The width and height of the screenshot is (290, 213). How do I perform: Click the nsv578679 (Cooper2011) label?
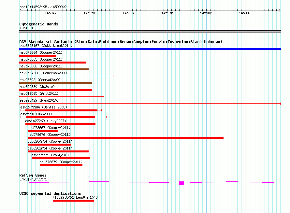[61, 162]
